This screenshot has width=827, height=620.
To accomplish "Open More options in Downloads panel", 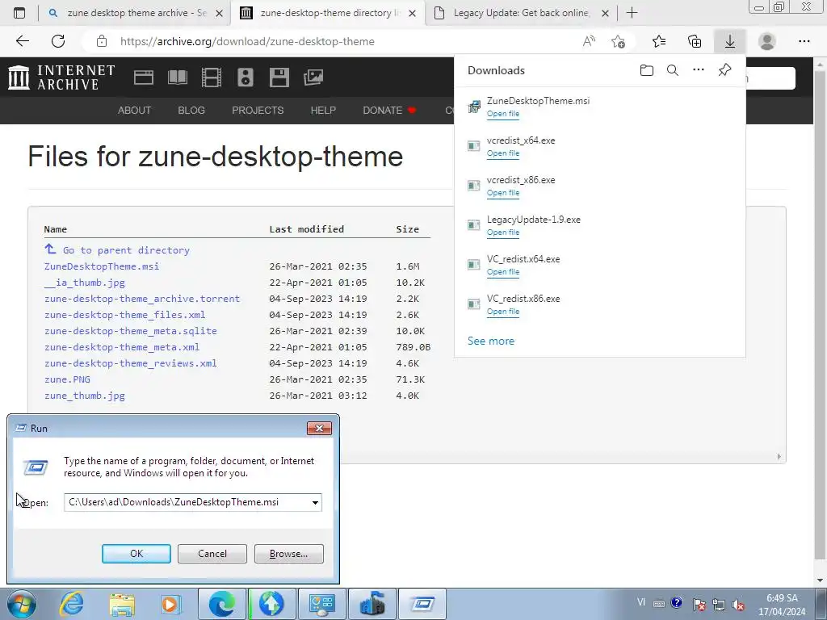I will [x=699, y=69].
